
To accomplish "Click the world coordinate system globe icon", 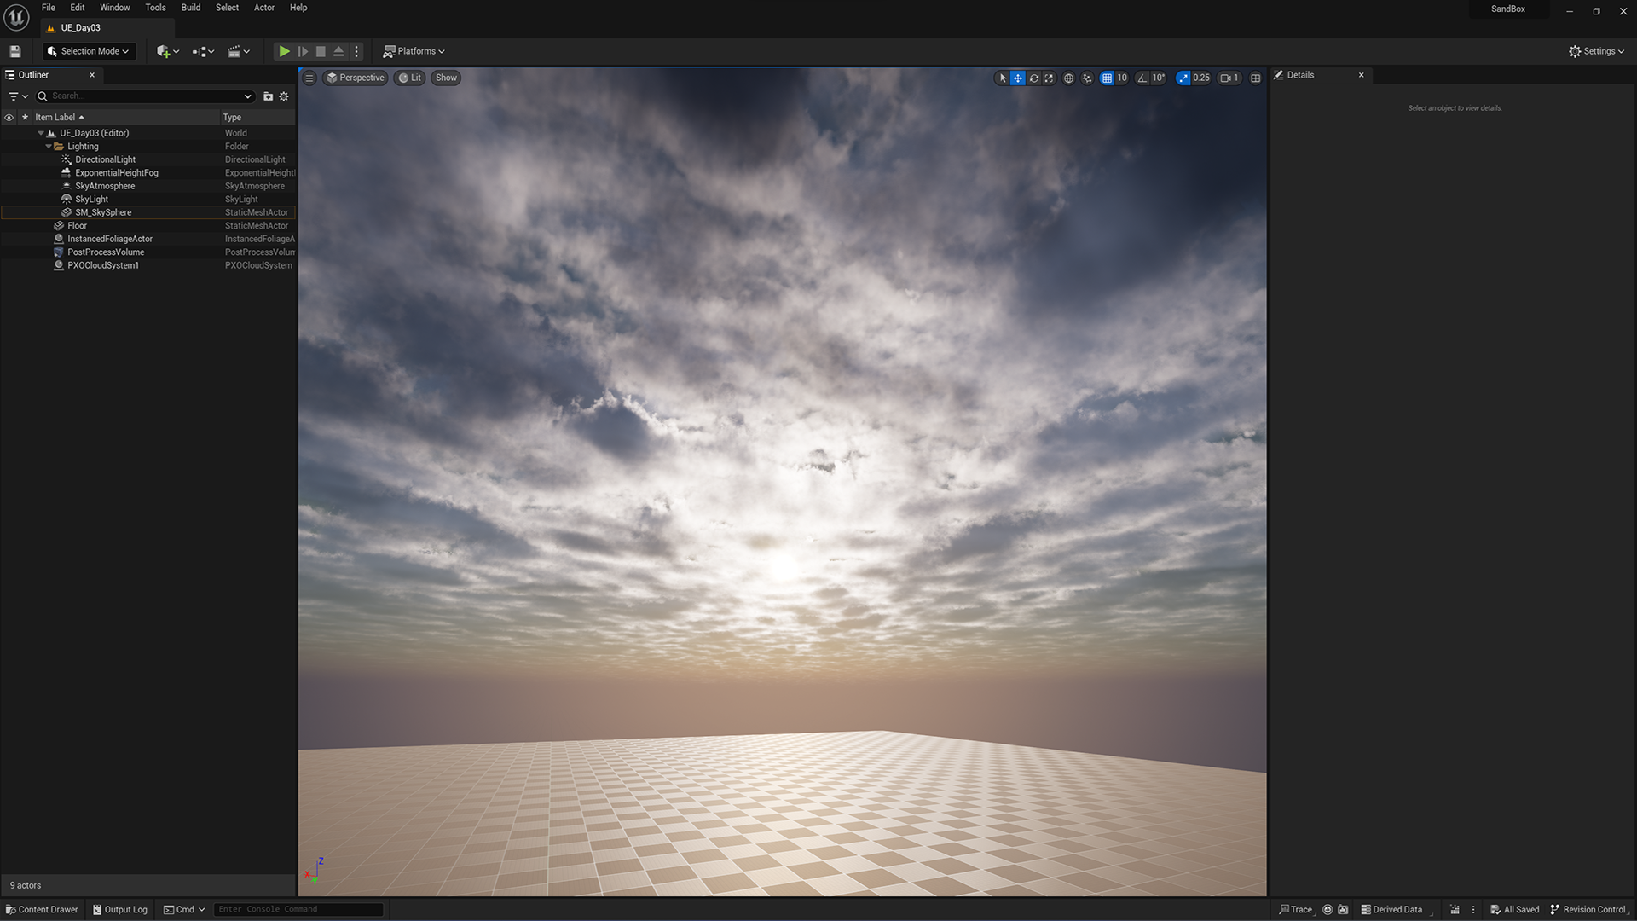I will 1068,78.
